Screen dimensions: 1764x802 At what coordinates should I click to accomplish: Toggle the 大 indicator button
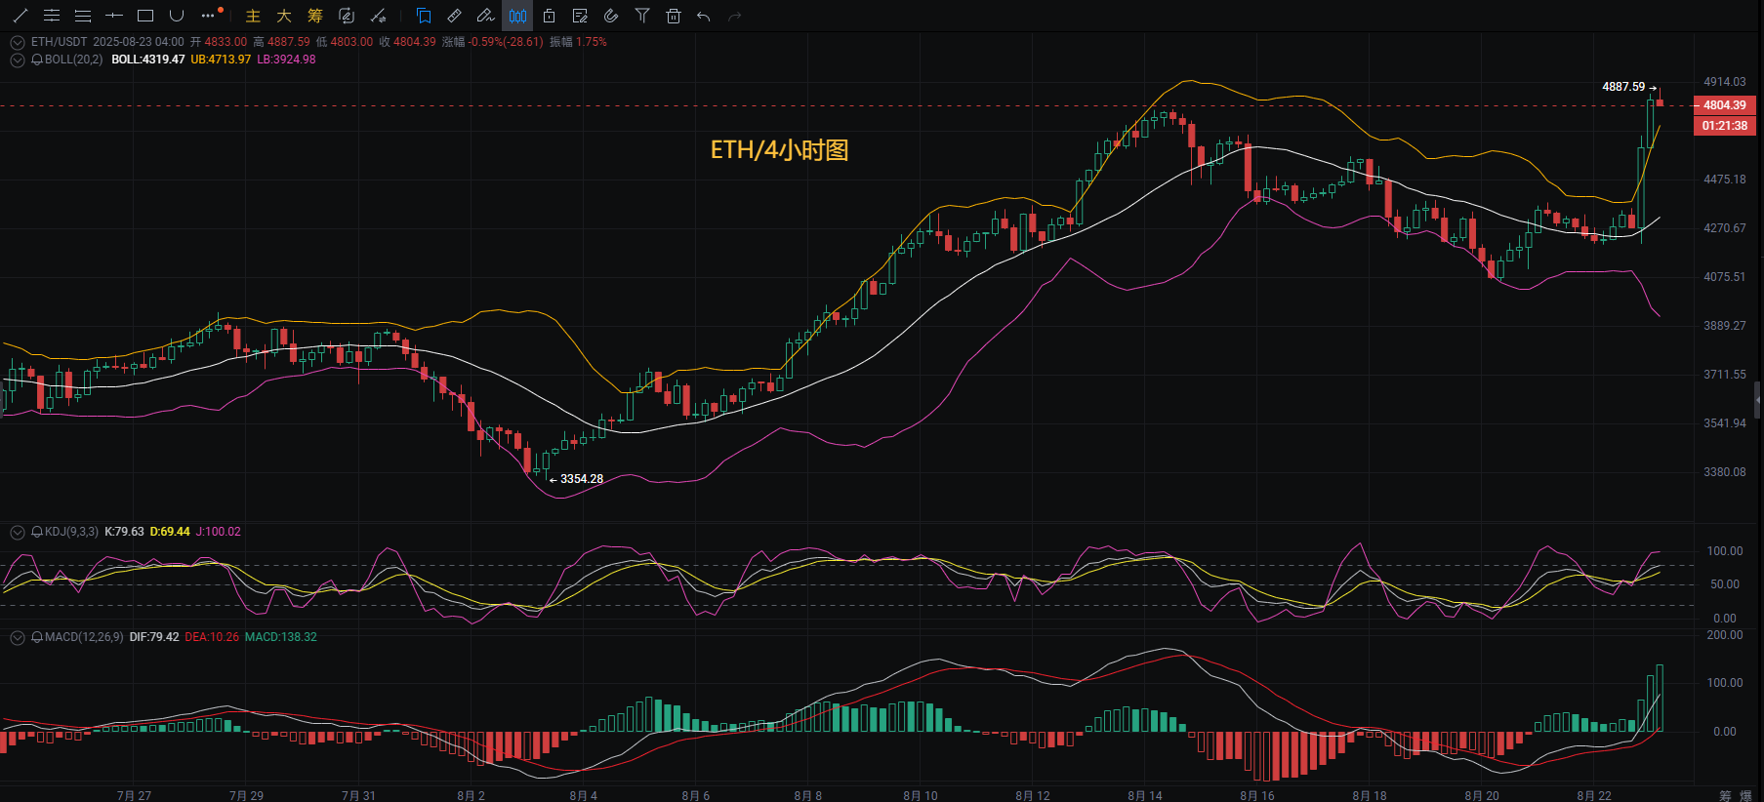(x=284, y=16)
